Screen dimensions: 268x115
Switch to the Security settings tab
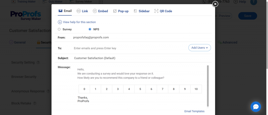point(44,43)
